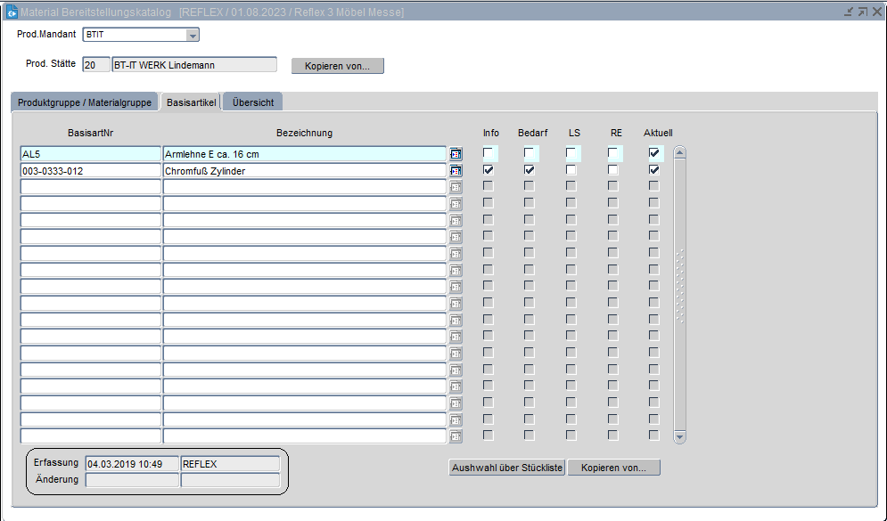Open the Übersicht tab
The width and height of the screenshot is (887, 521).
253,102
